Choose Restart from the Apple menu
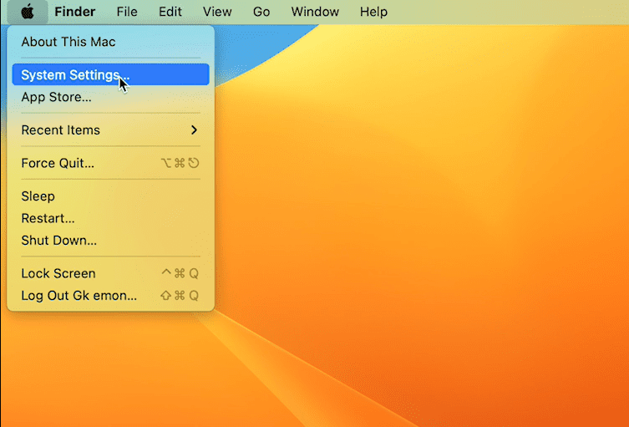629x427 pixels. tap(48, 218)
